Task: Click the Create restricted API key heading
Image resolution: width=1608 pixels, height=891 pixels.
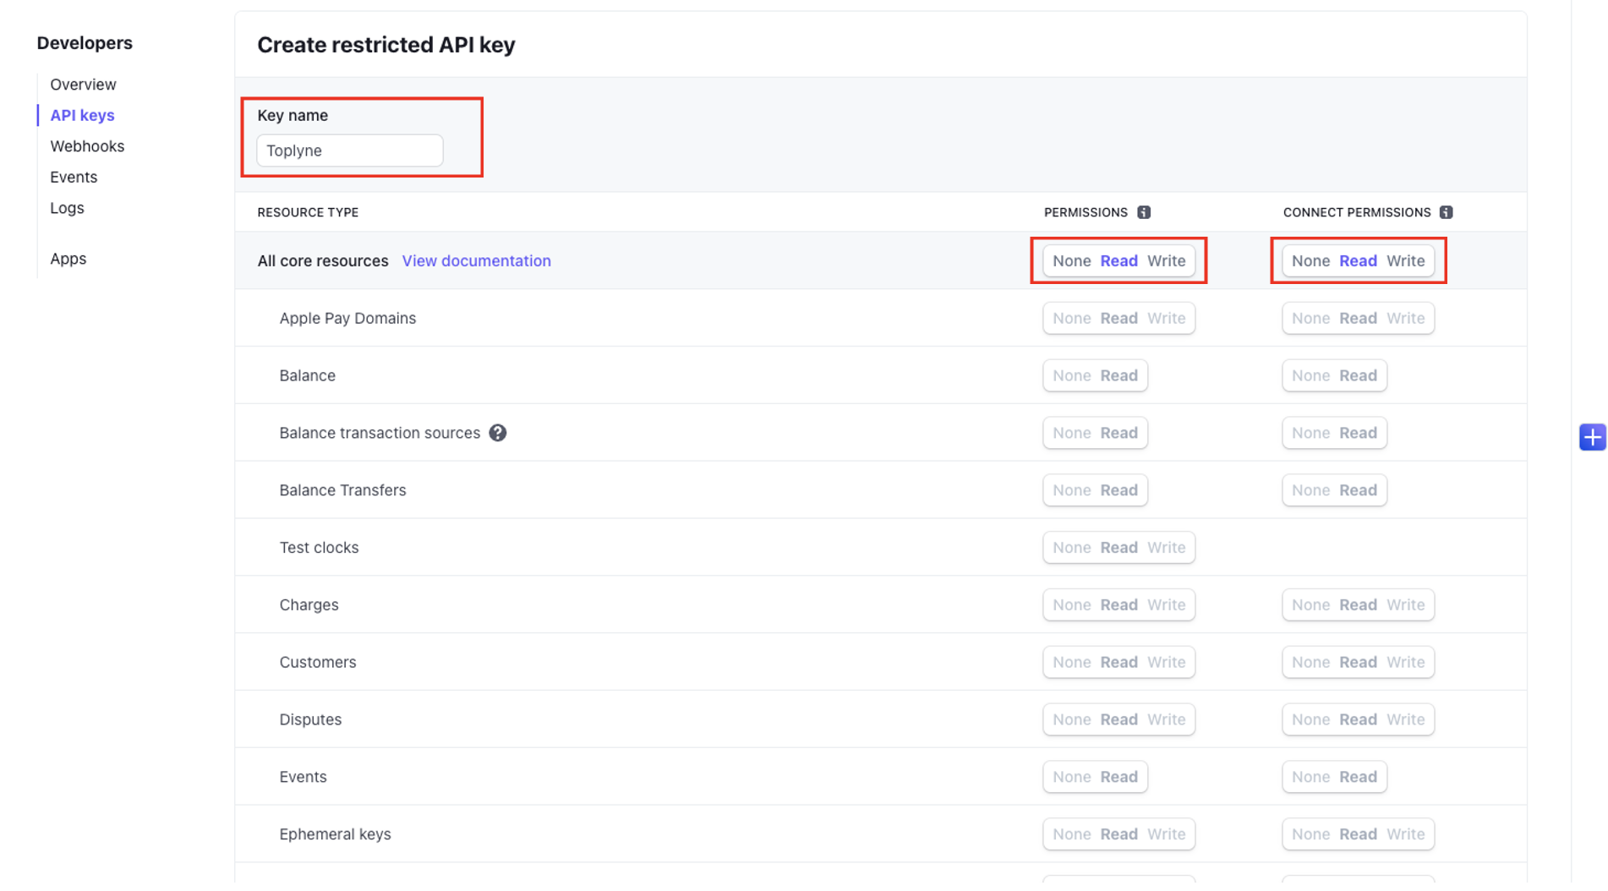Action: pos(386,45)
